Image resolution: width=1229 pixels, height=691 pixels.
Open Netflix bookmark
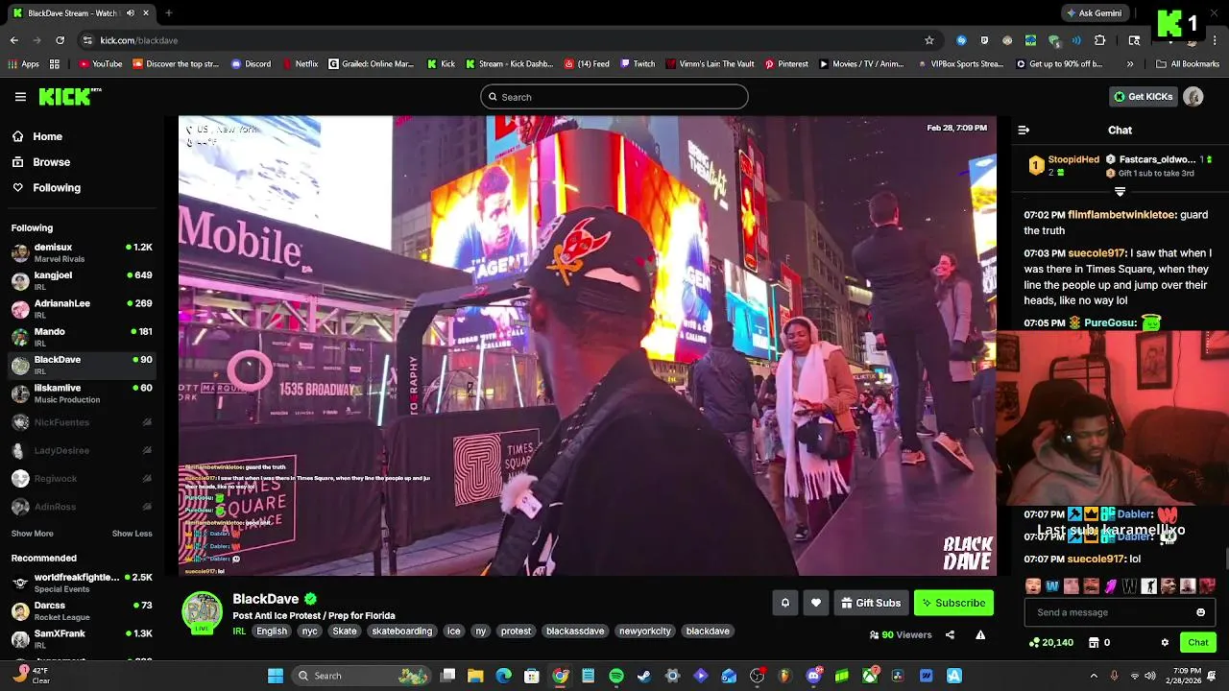point(301,64)
